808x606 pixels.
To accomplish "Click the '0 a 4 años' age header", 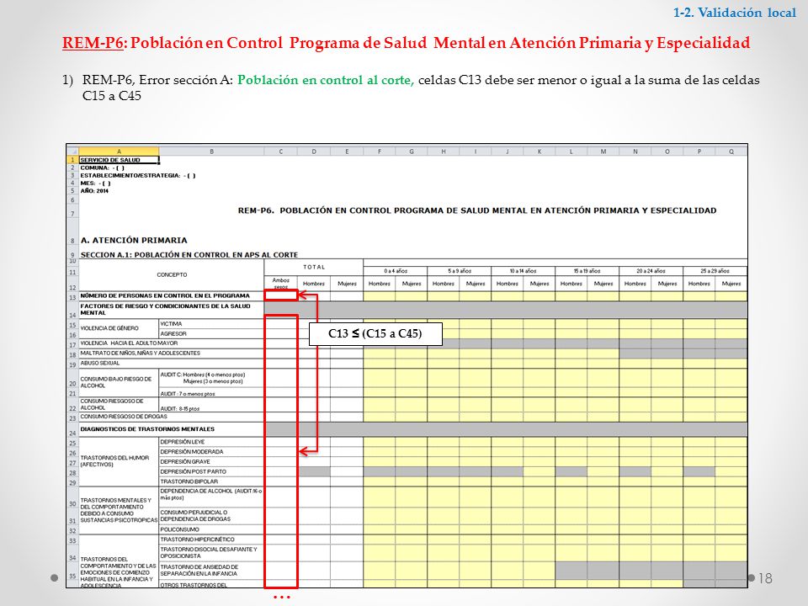I will pos(396,270).
